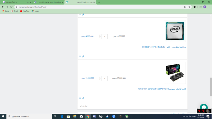Image resolution: width=212 pixels, height=119 pixels.
Task: Bookmark this page with the star icon
Action: (x=189, y=7)
